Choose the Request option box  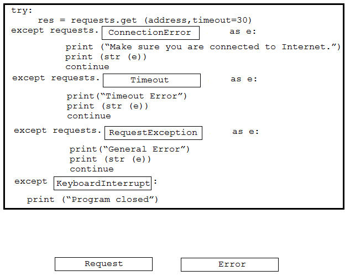point(103,264)
